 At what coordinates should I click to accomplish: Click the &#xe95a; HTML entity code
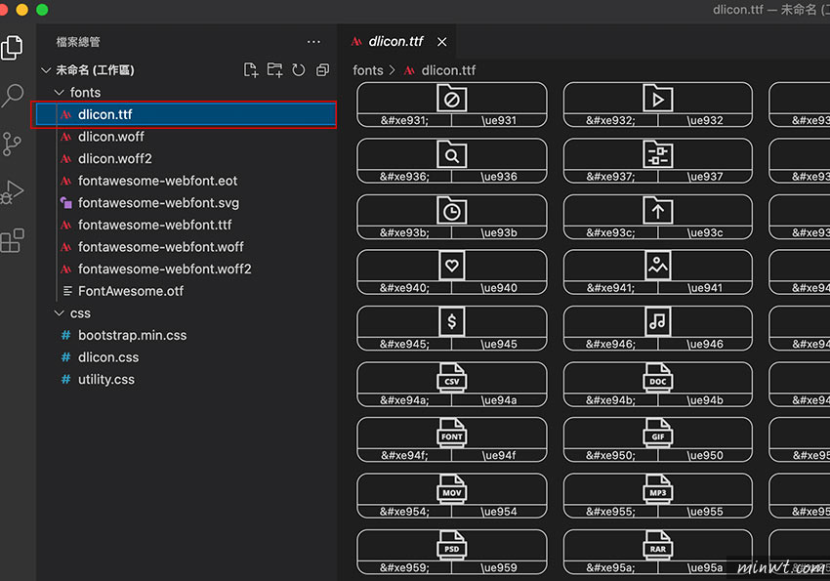pyautogui.click(x=610, y=567)
